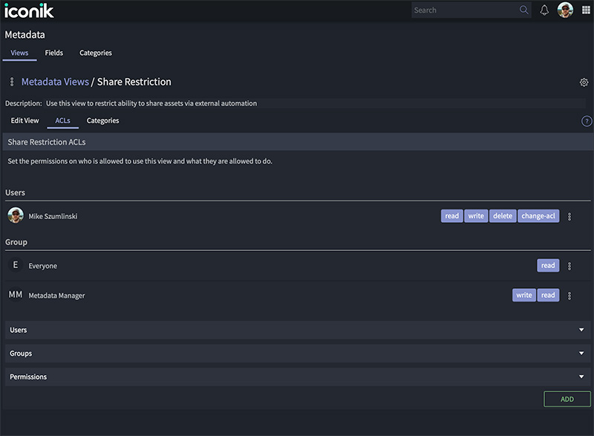Expand the Users dropdown selector
The image size is (594, 436).
(x=297, y=330)
